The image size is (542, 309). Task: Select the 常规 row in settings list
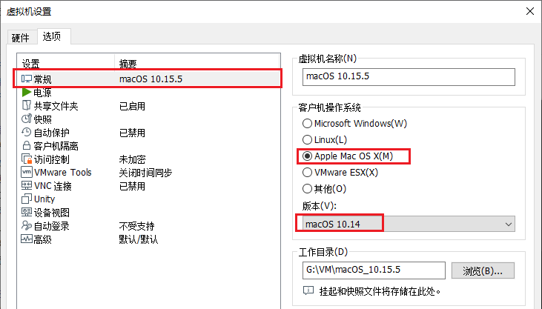tap(148, 79)
